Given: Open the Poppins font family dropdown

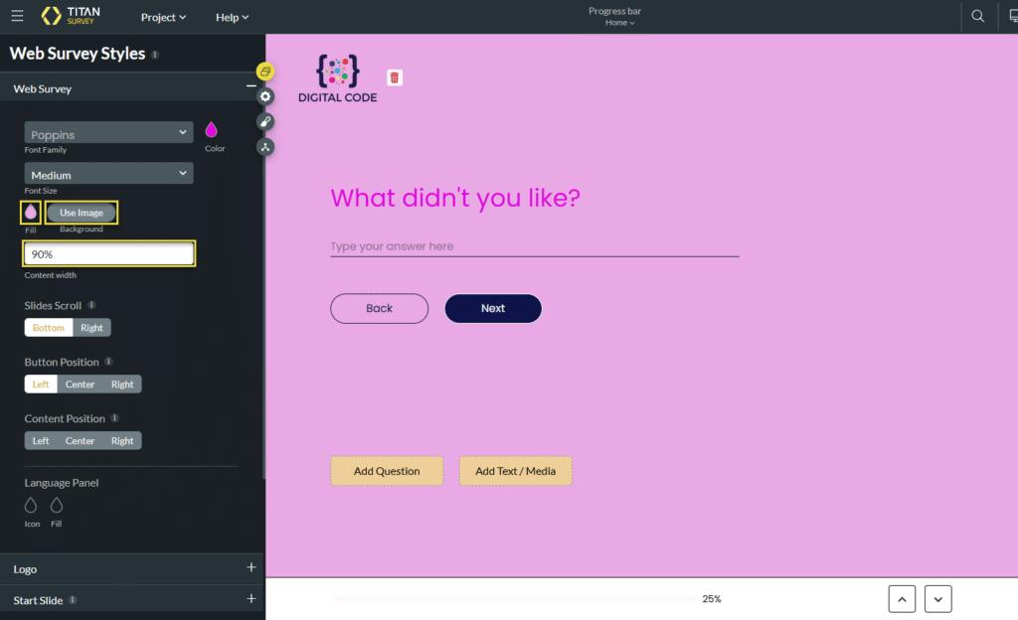Looking at the screenshot, I should coord(108,133).
